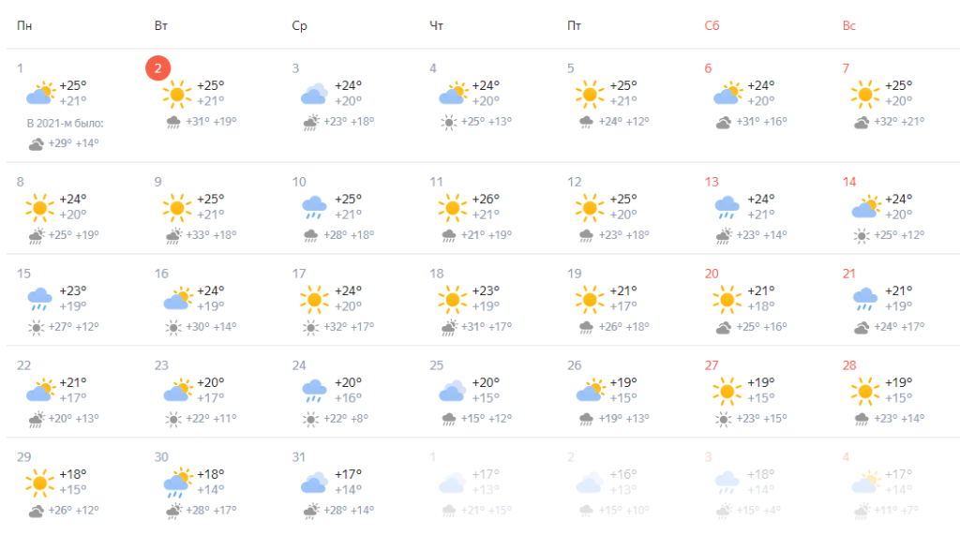
Task: Click the rain cloud icon on day 10
Action: (x=314, y=207)
